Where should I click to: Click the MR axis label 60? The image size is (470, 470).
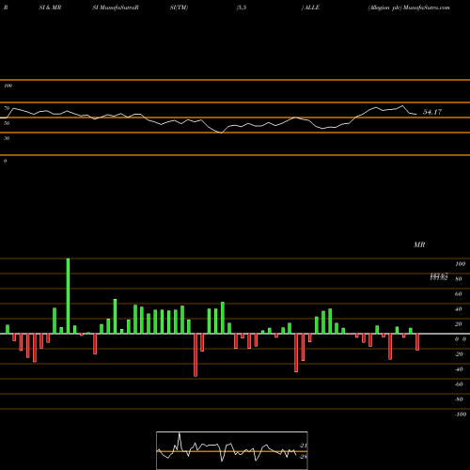pos(459,294)
